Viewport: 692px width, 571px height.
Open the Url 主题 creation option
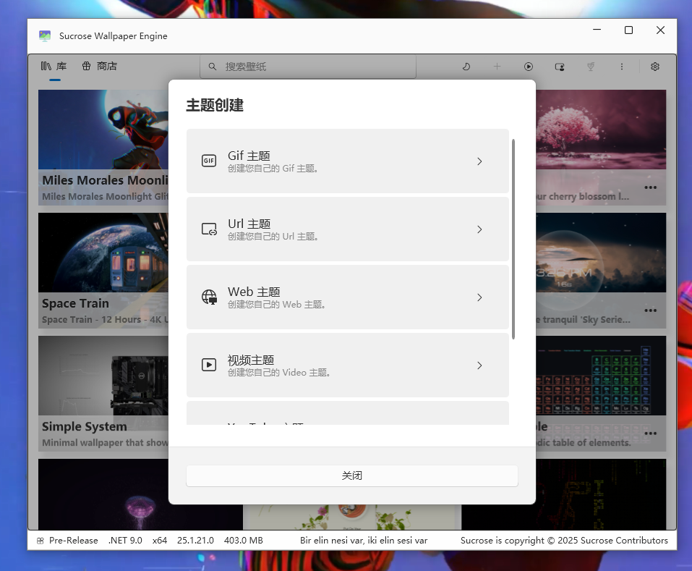click(347, 229)
